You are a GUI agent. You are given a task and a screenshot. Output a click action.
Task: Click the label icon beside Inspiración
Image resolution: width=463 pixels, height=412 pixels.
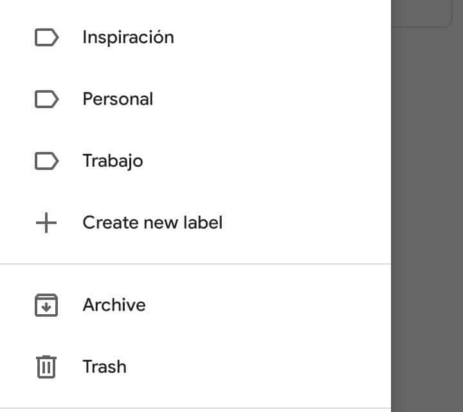46,37
